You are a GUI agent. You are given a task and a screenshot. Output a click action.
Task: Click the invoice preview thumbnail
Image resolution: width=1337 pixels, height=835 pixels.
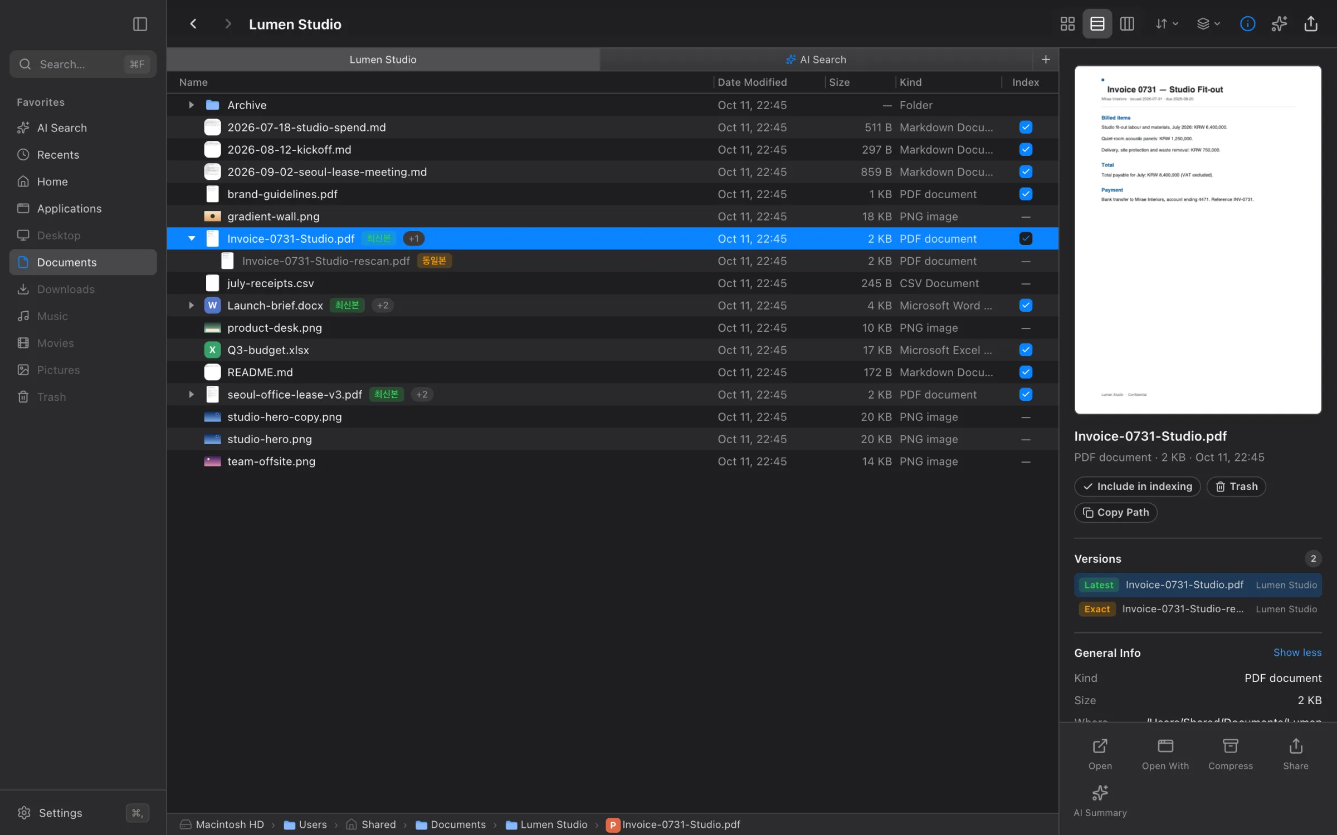1198,240
